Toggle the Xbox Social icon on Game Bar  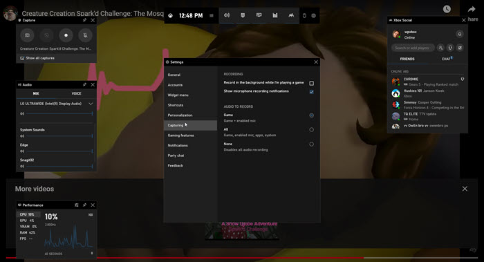tap(291, 15)
